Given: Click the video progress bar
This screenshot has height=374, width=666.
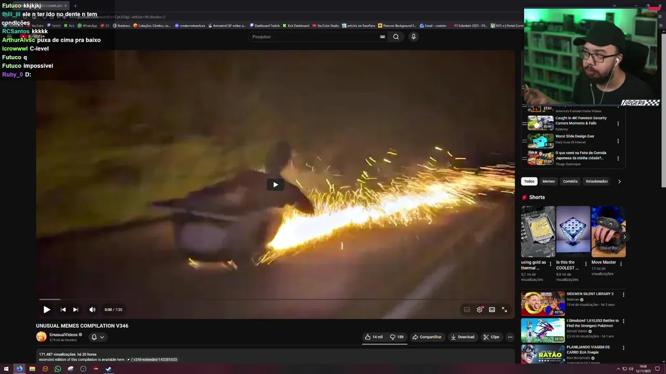Looking at the screenshot, I should point(275,299).
